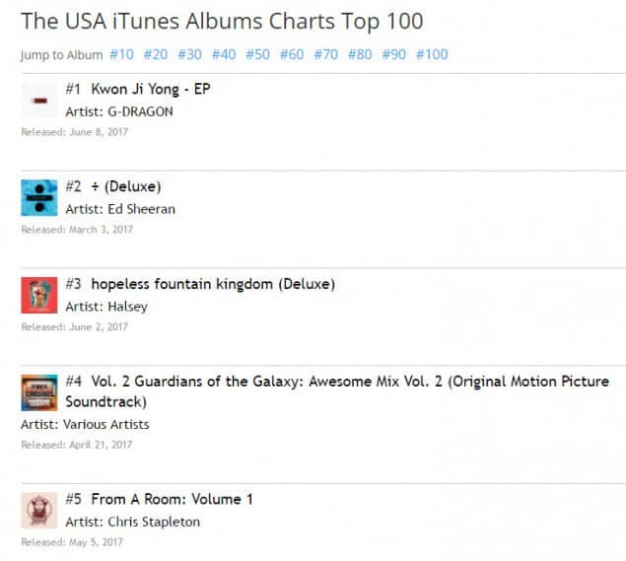This screenshot has width=626, height=561.
Task: Jump to album #80
Action: coord(360,54)
